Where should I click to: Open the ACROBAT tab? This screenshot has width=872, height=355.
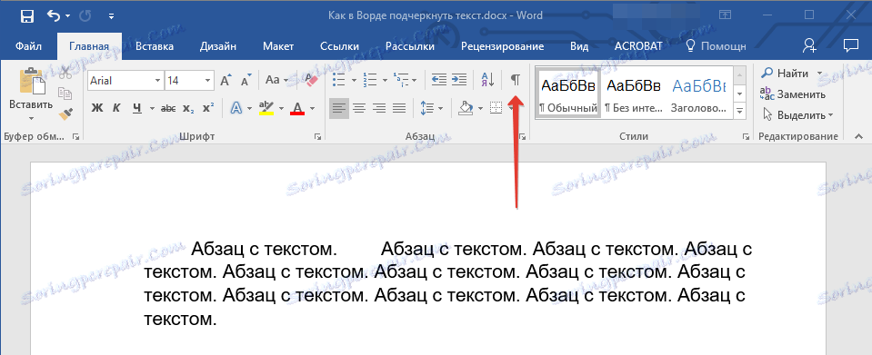tap(638, 46)
